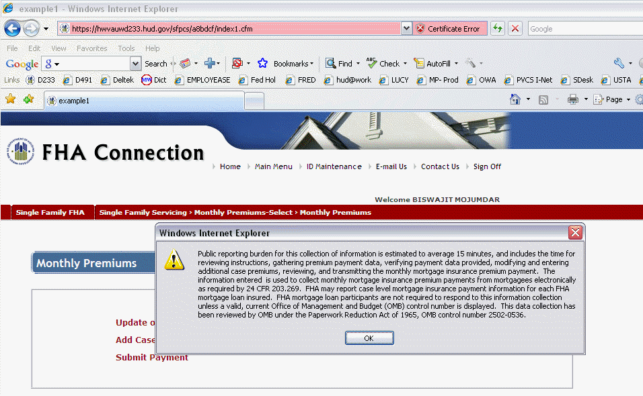This screenshot has height=396, width=643.
Task: Expand the address bar URL dropdown
Action: (x=406, y=29)
